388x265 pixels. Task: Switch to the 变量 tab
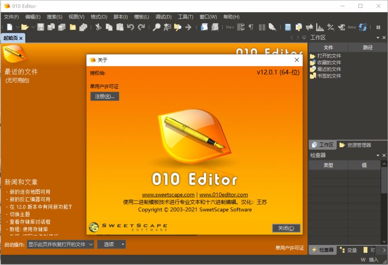tap(348, 250)
